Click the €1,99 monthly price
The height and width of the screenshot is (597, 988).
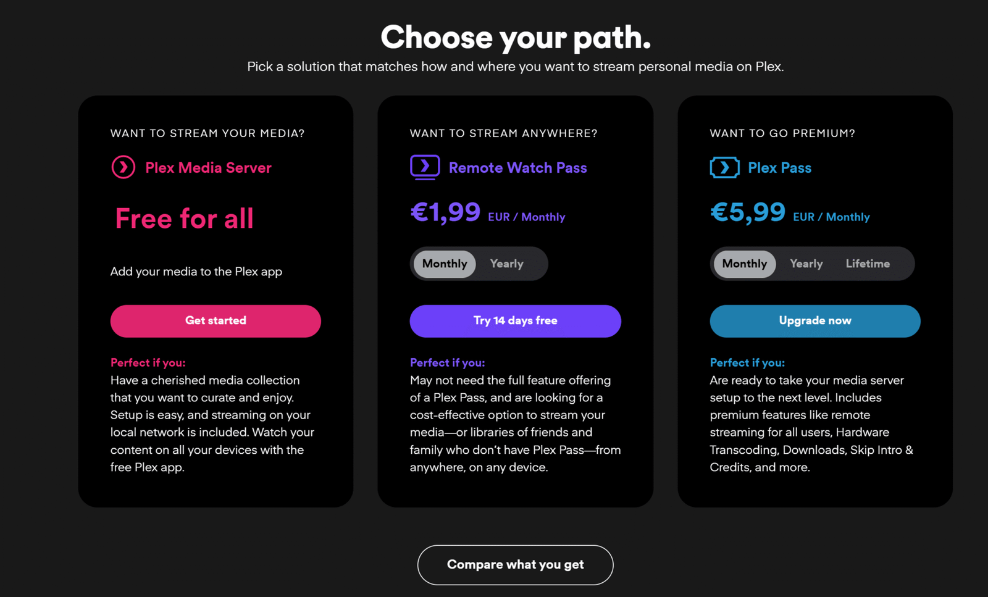tap(445, 213)
